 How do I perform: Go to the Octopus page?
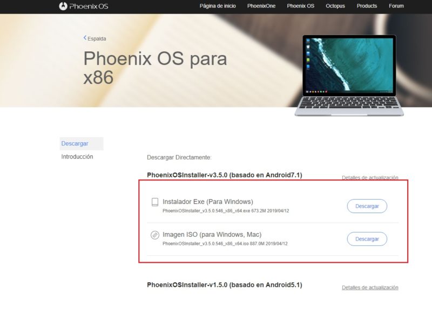pyautogui.click(x=335, y=6)
